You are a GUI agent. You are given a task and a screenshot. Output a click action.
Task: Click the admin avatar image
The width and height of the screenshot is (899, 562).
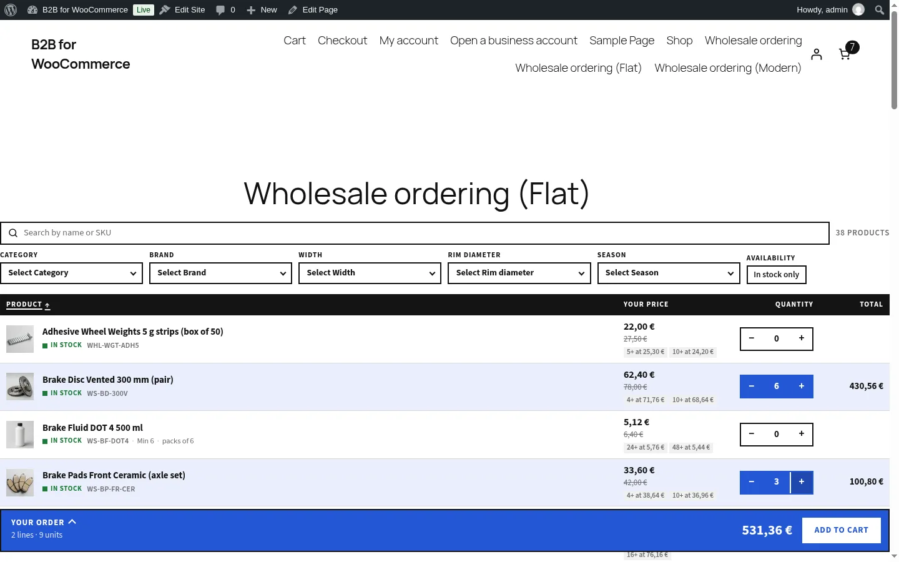coord(858,10)
